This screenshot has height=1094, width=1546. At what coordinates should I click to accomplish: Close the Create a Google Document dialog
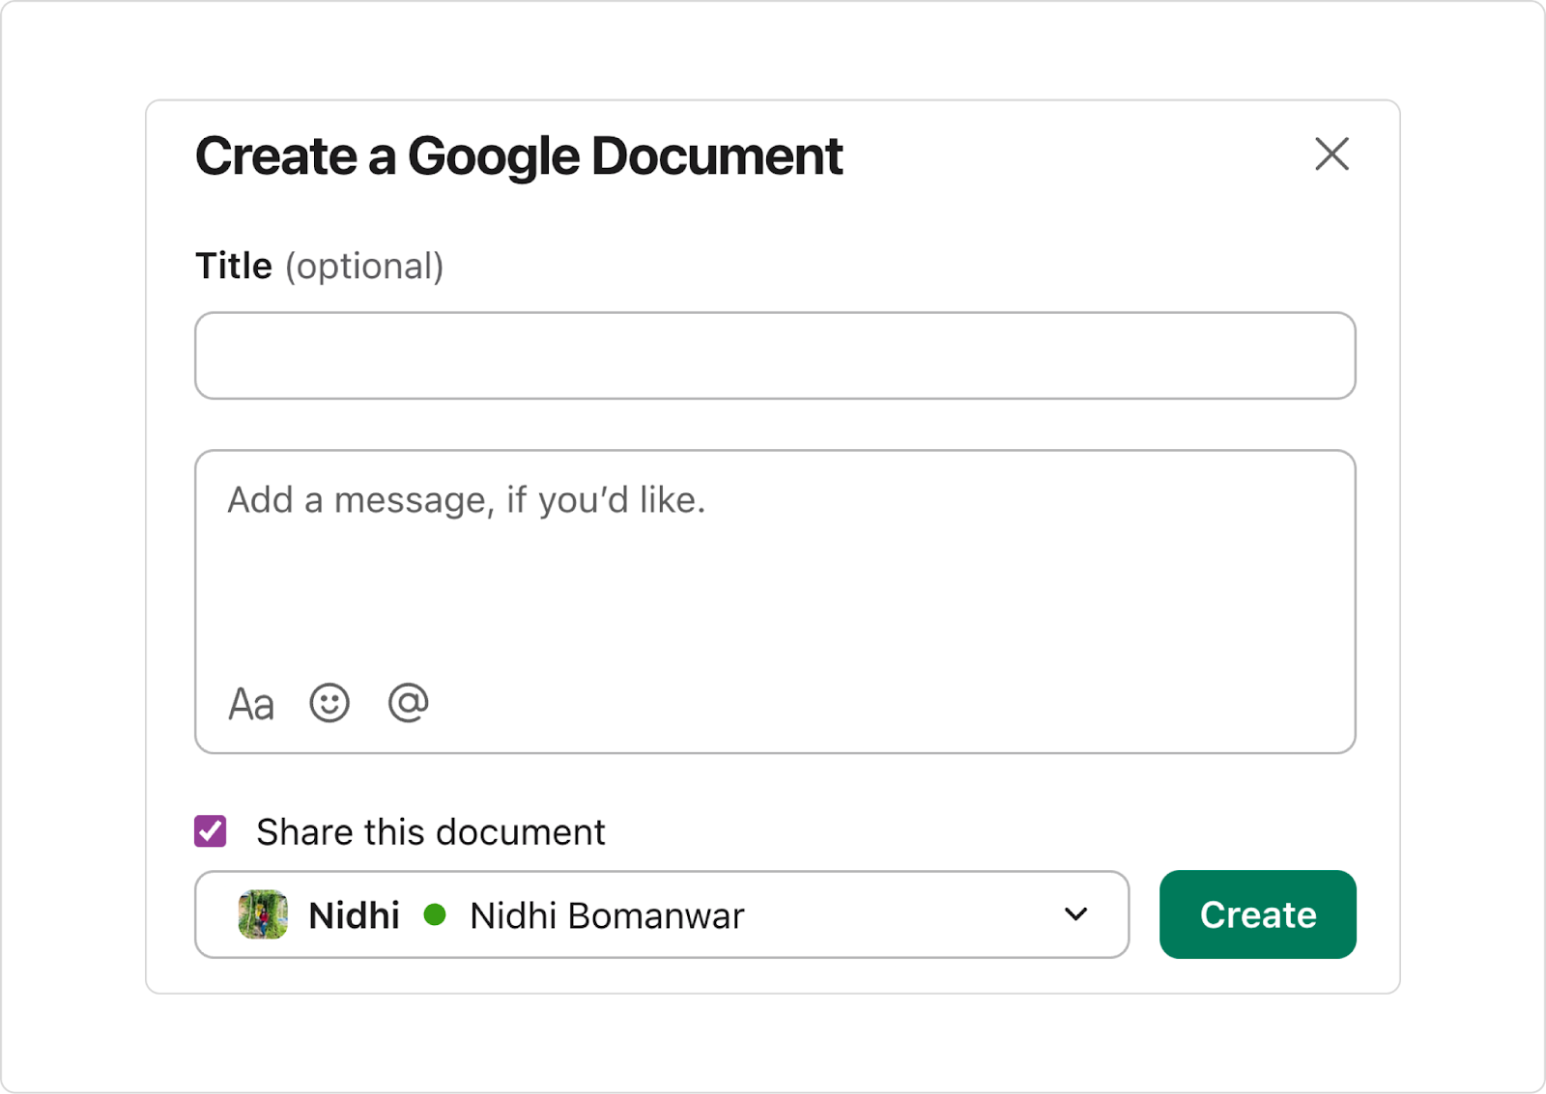[x=1331, y=154]
